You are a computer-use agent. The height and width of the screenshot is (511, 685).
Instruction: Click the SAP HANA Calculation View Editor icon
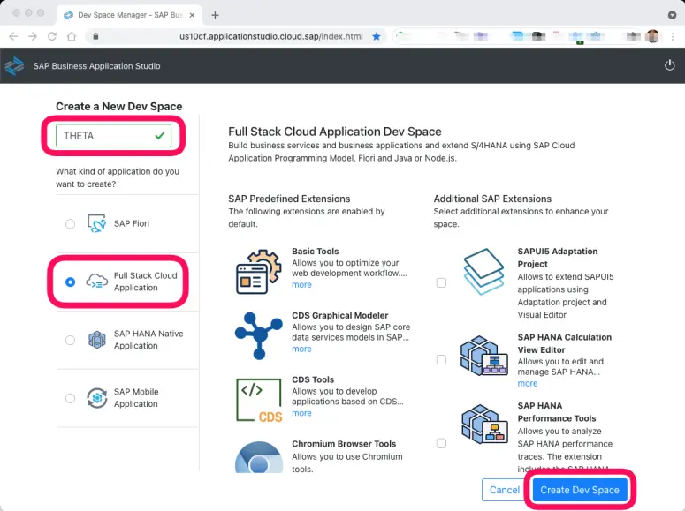coord(484,356)
